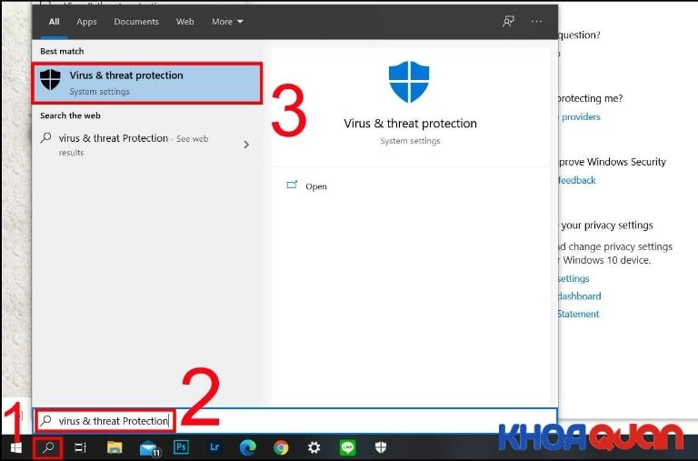
Task: Open Task View from the taskbar
Action: [81, 447]
